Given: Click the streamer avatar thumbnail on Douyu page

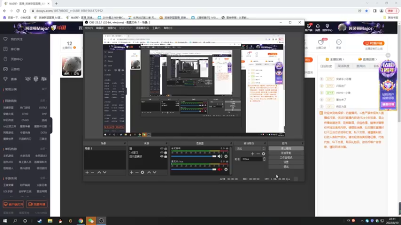Looking at the screenshot, I should (x=72, y=66).
